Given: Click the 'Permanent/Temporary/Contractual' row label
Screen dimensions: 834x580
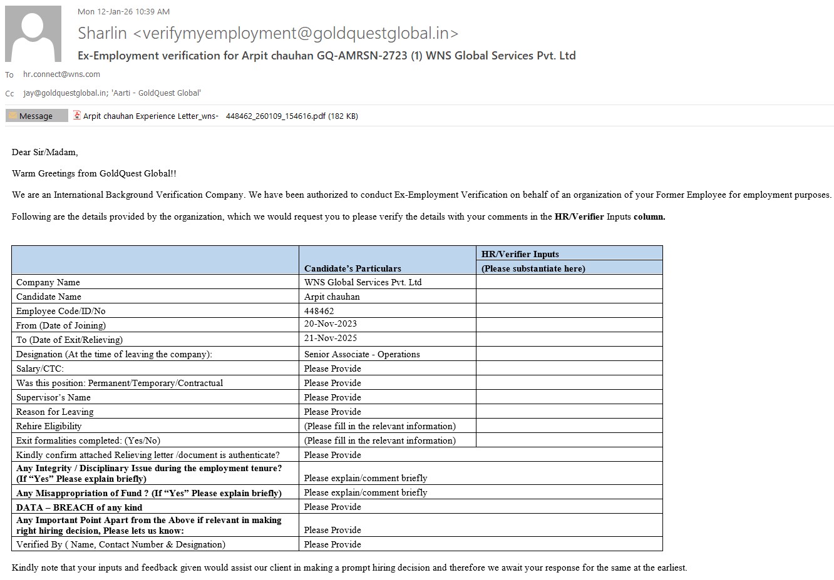Looking at the screenshot, I should point(120,383).
